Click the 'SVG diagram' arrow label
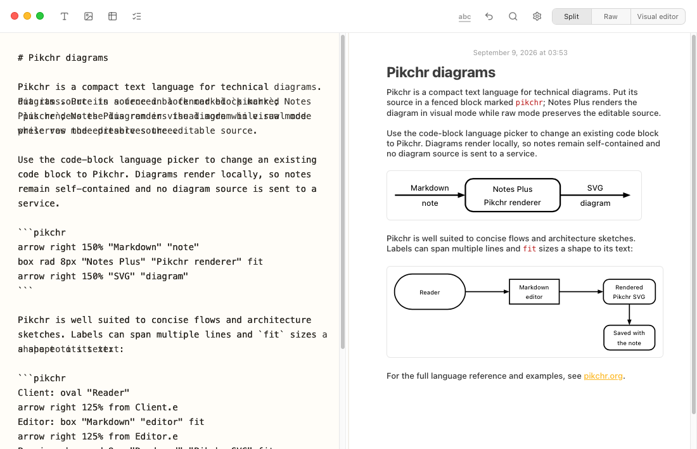This screenshot has width=697, height=449. click(x=595, y=196)
